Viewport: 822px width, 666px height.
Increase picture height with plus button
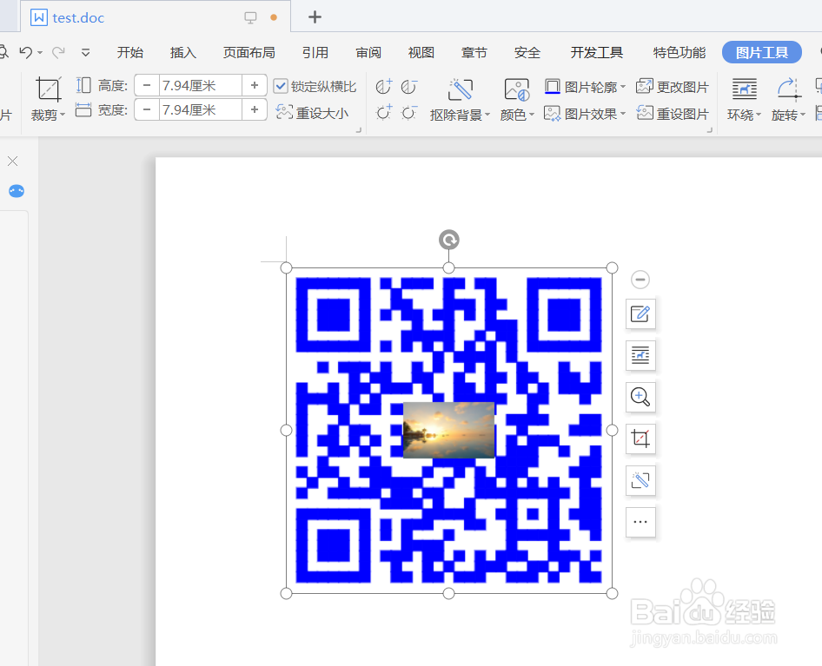pyautogui.click(x=255, y=85)
